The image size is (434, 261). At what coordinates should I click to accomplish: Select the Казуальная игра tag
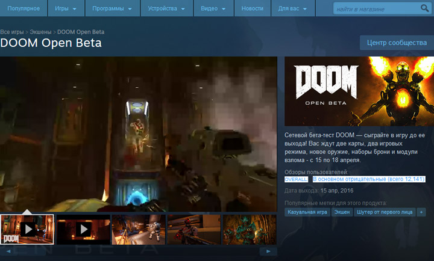point(307,212)
